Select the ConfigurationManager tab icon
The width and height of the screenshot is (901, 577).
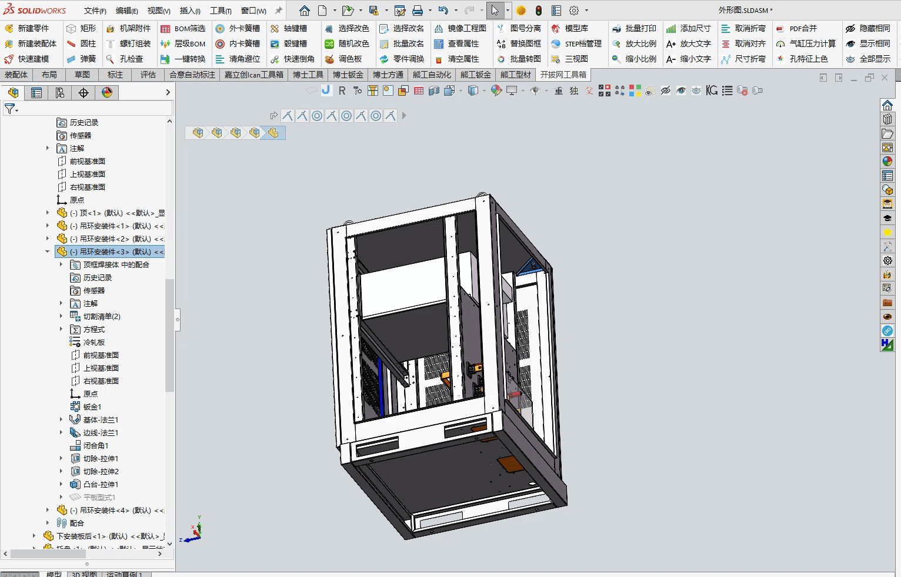pyautogui.click(x=59, y=93)
